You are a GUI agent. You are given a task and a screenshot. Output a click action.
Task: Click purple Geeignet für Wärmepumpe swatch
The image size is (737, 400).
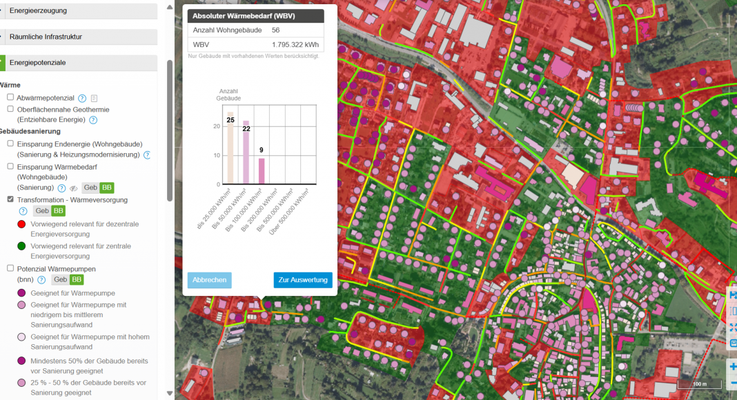coord(21,293)
